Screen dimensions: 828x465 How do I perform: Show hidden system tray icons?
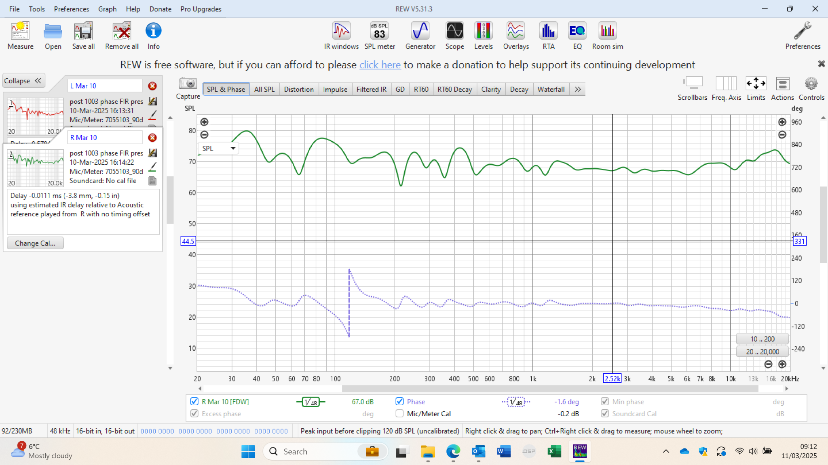665,451
